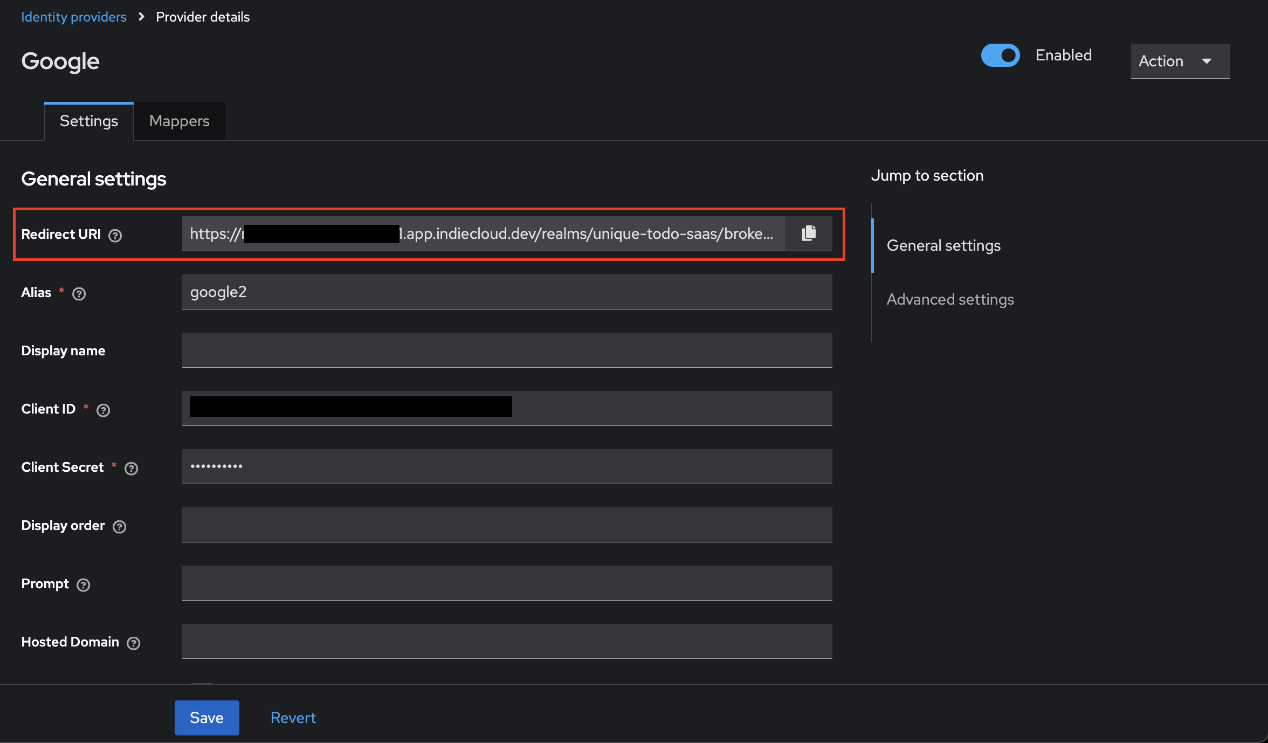Go back to Identity providers

click(x=74, y=17)
